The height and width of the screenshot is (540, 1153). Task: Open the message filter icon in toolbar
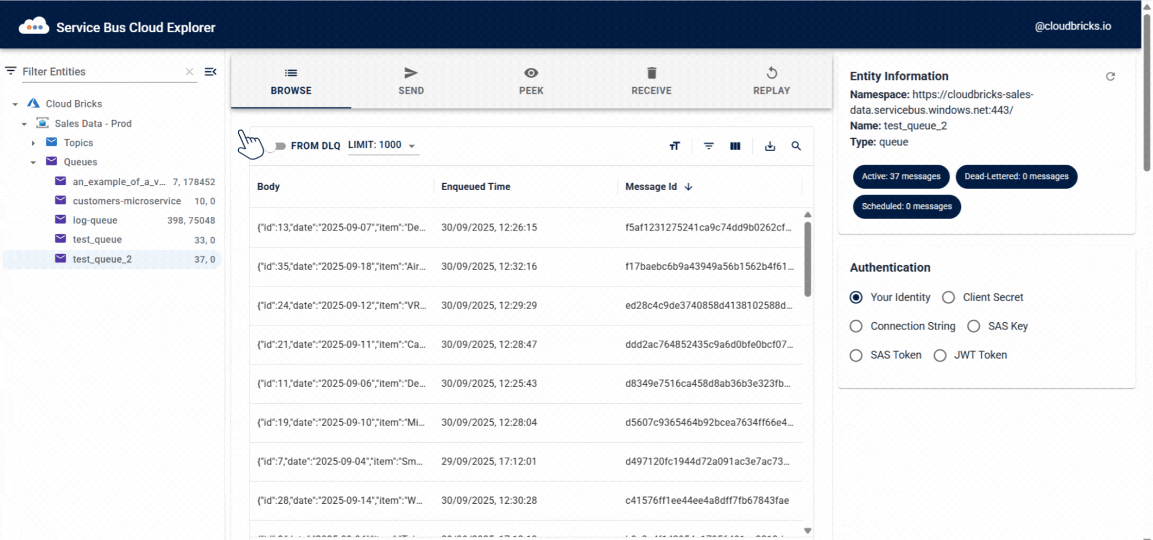[709, 146]
